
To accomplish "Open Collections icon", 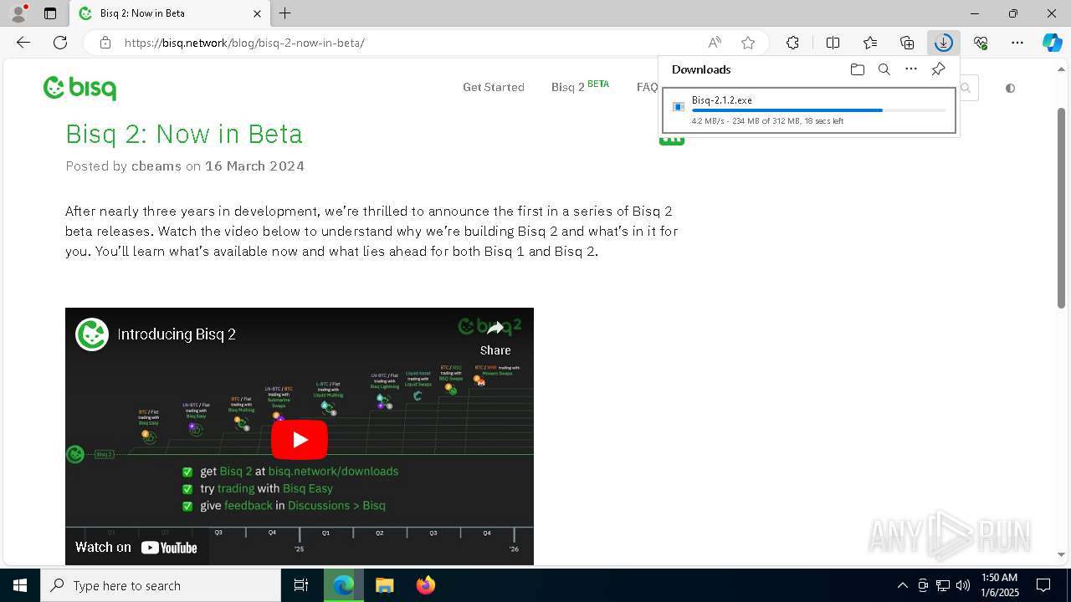I will pyautogui.click(x=907, y=43).
